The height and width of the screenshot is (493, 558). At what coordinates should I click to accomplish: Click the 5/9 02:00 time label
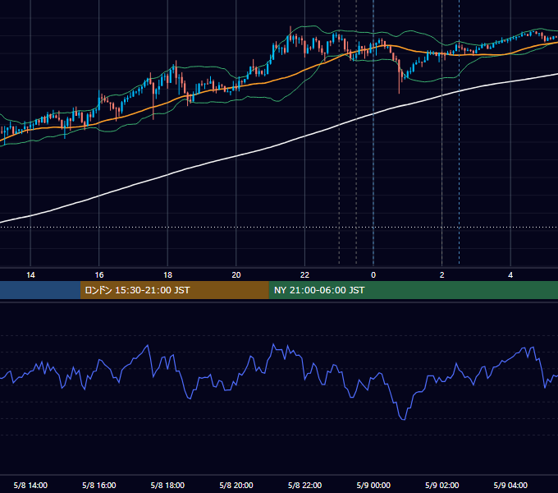[442, 485]
